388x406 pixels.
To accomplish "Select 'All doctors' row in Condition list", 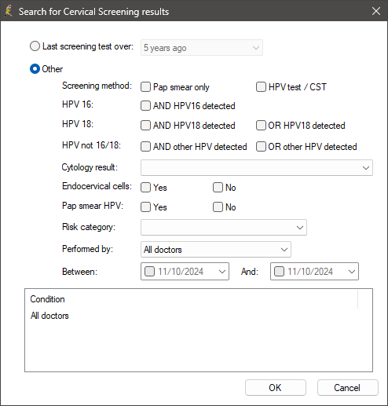I will click(x=49, y=316).
